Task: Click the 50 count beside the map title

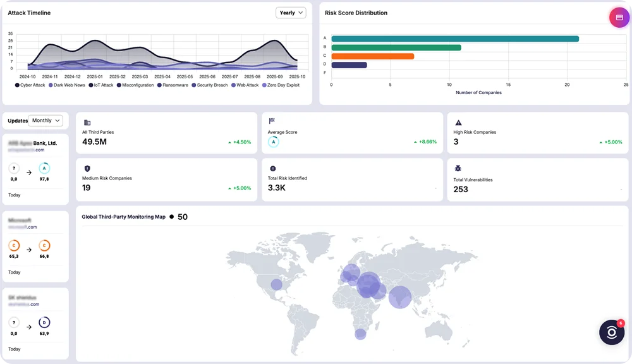Action: (x=183, y=217)
